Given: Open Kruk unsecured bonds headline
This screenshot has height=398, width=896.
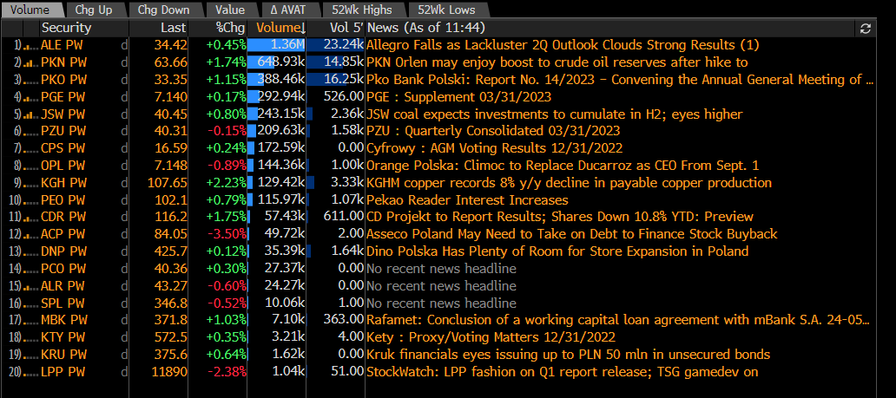Looking at the screenshot, I should tap(569, 355).
